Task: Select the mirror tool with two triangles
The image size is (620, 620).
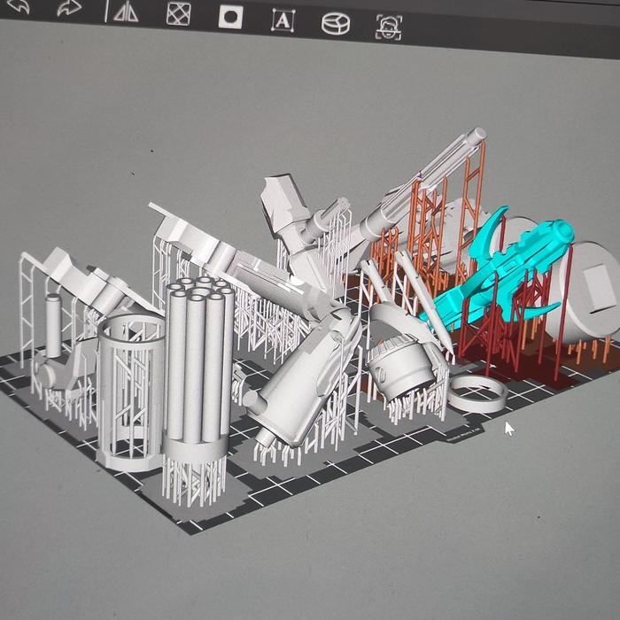Action: (x=126, y=13)
